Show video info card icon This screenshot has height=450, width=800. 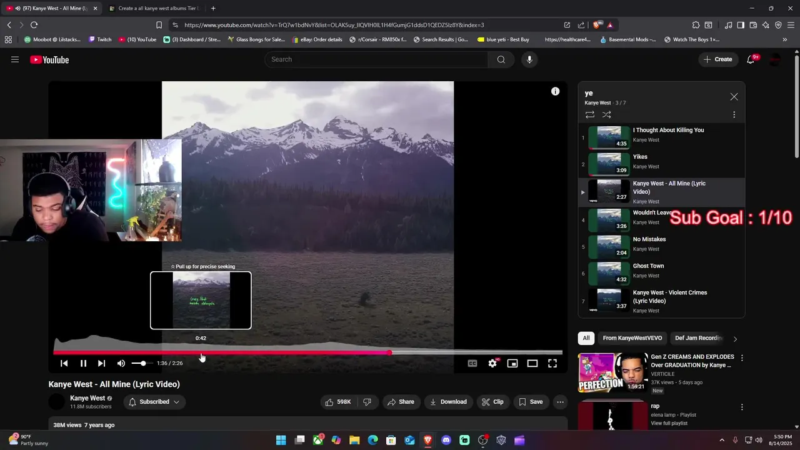pyautogui.click(x=555, y=91)
